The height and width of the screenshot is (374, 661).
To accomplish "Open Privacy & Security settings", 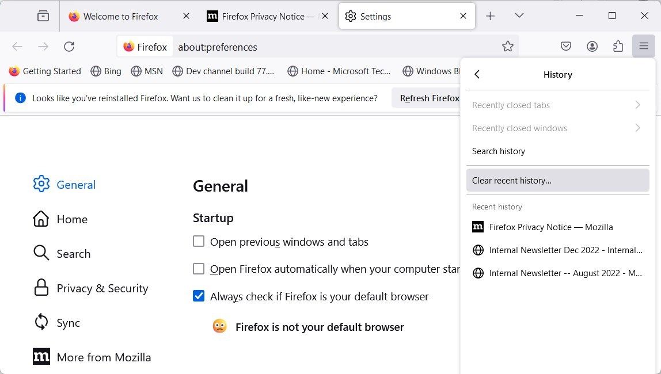I will pyautogui.click(x=102, y=288).
